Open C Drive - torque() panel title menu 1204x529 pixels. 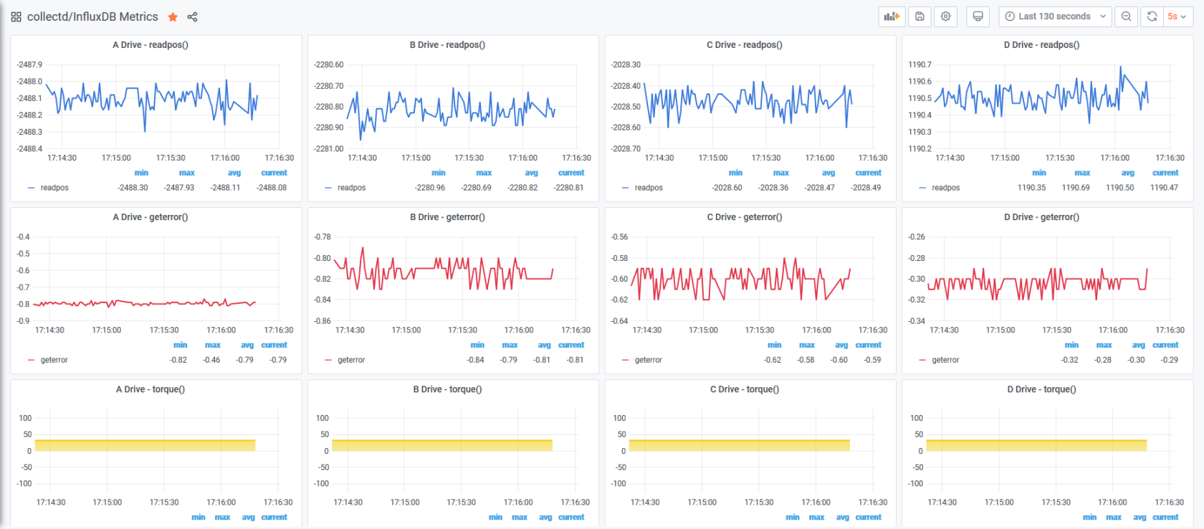(x=745, y=389)
